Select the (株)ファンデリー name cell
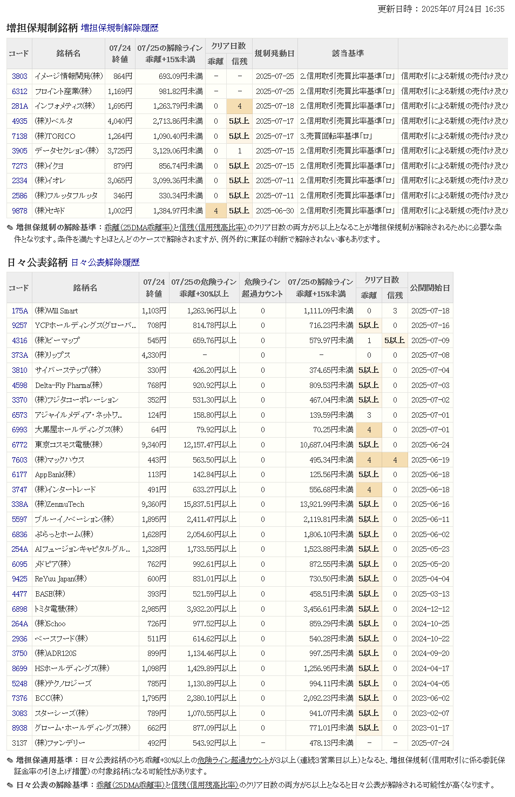Screen dimensions: 515x797 [85, 743]
